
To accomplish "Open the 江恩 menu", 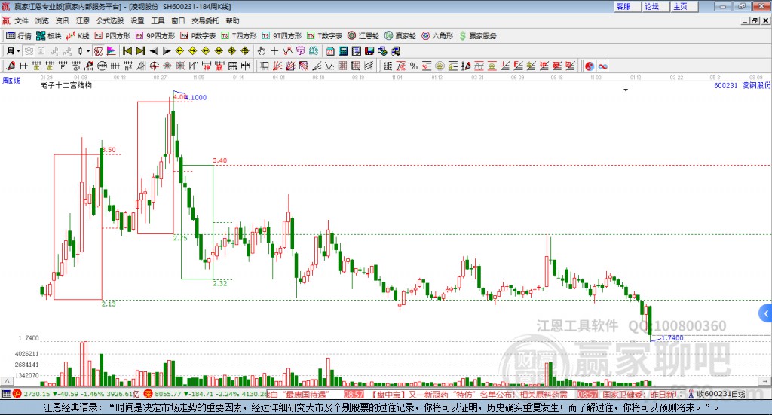I will (x=83, y=21).
